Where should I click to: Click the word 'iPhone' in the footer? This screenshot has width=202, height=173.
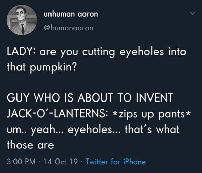pyautogui.click(x=135, y=162)
